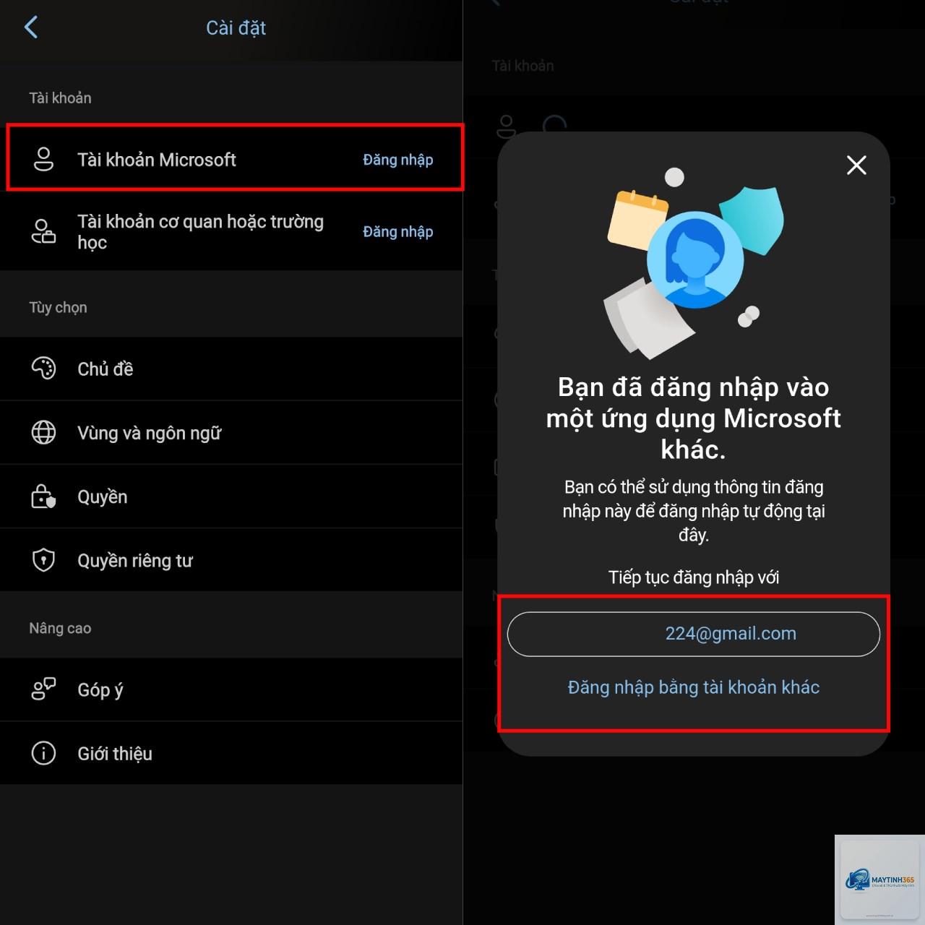925x925 pixels.
Task: Open Quyền riêng tư settings
Action: pos(231,560)
